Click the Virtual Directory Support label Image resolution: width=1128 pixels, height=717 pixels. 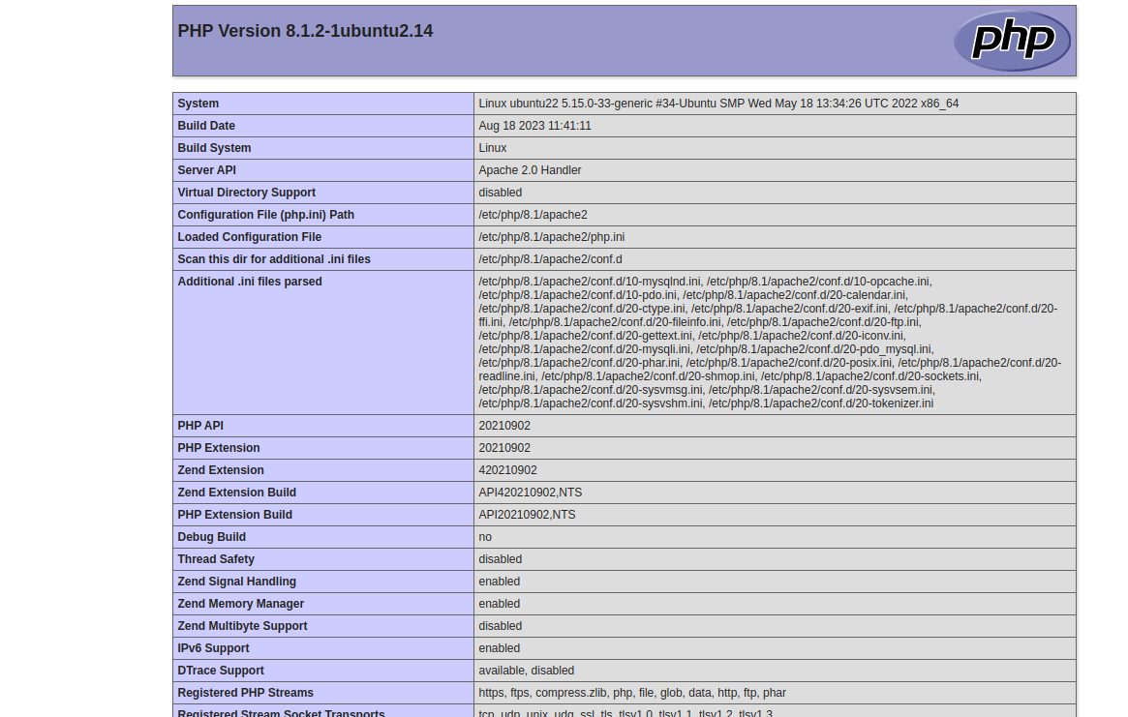point(246,193)
